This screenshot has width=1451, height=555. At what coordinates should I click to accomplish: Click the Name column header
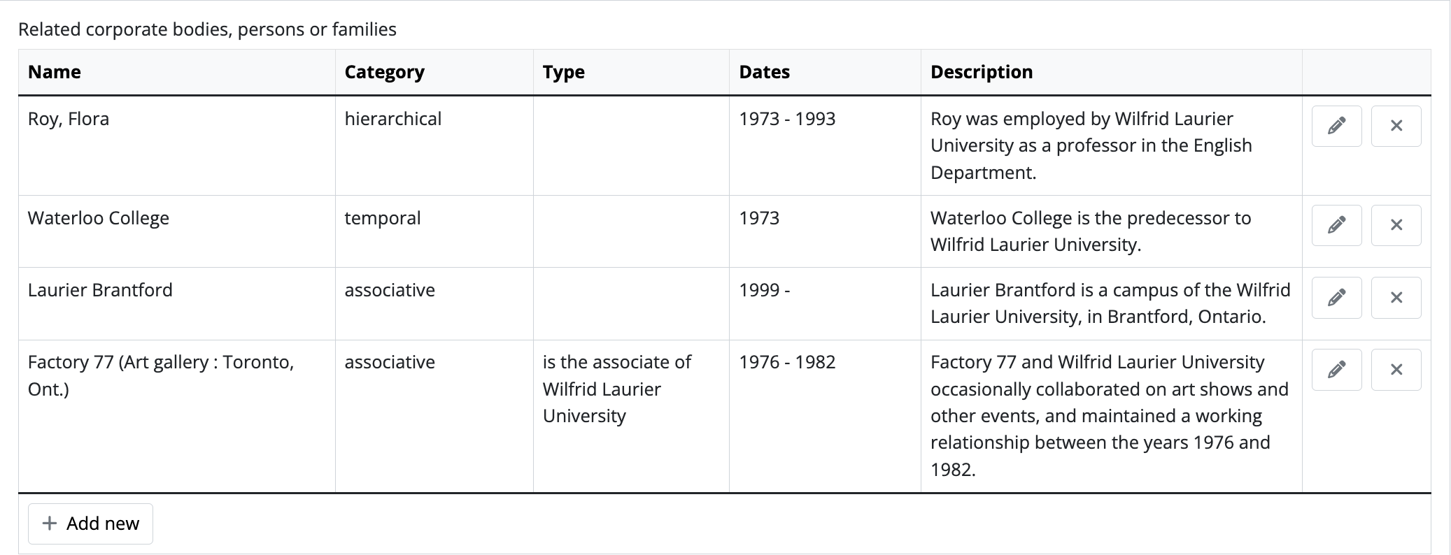pyautogui.click(x=55, y=72)
